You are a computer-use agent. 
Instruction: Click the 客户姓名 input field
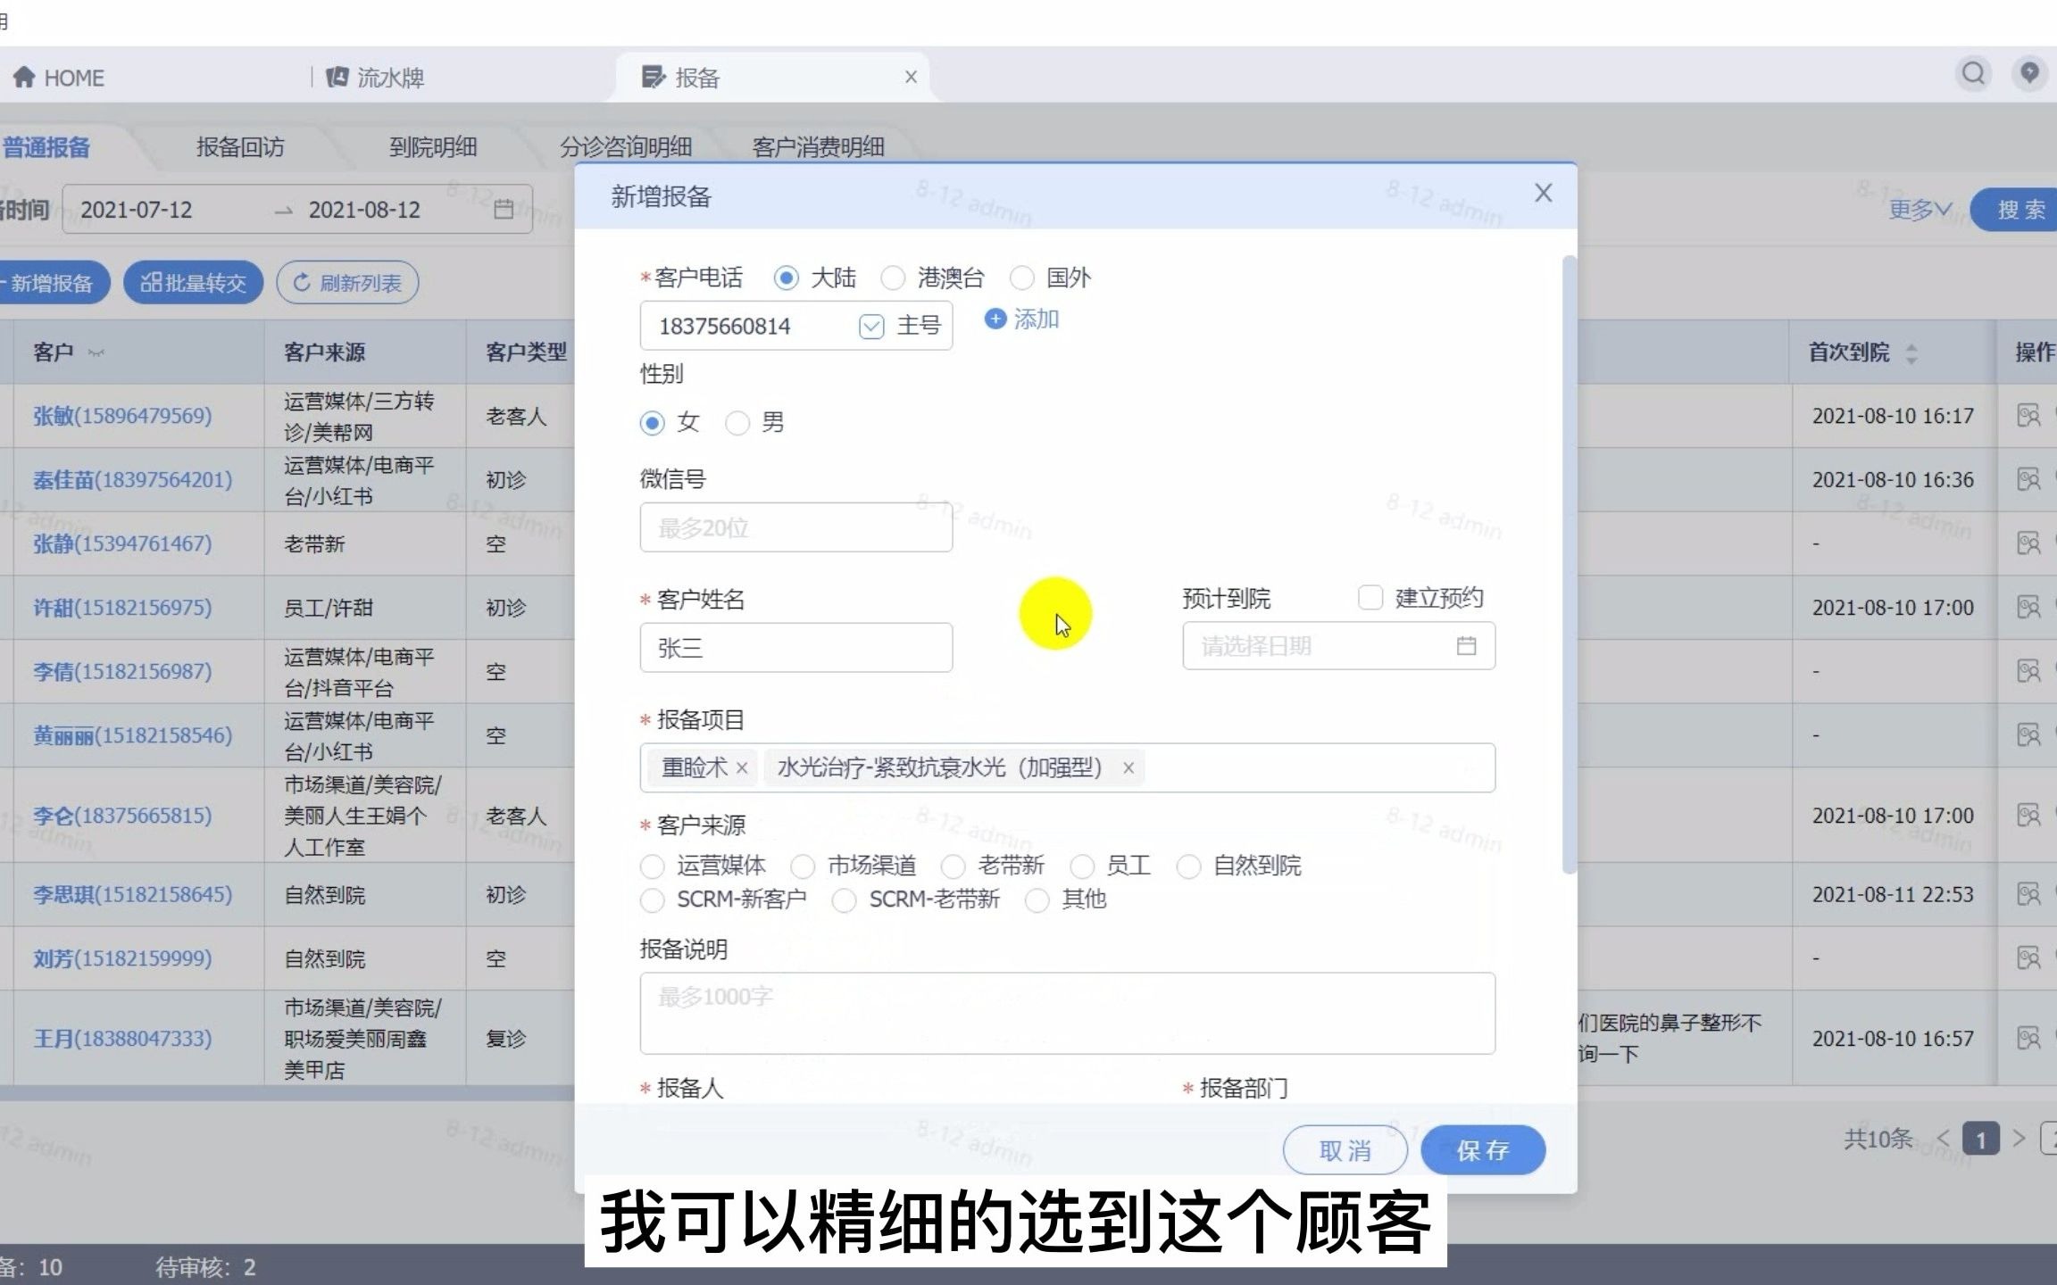pos(796,648)
